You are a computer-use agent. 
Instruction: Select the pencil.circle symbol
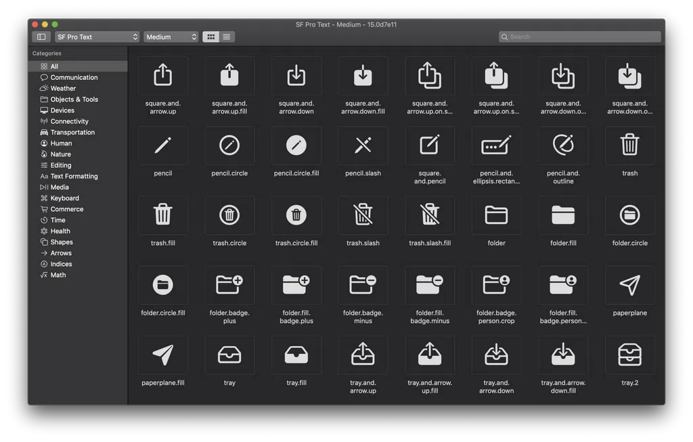[229, 146]
